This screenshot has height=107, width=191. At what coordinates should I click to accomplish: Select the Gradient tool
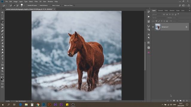coord(2,46)
